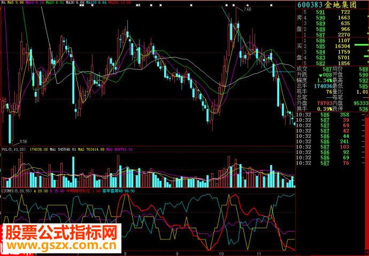Click sell level 1 volume 2270
The width and height of the screenshot is (369, 256).
click(x=344, y=35)
